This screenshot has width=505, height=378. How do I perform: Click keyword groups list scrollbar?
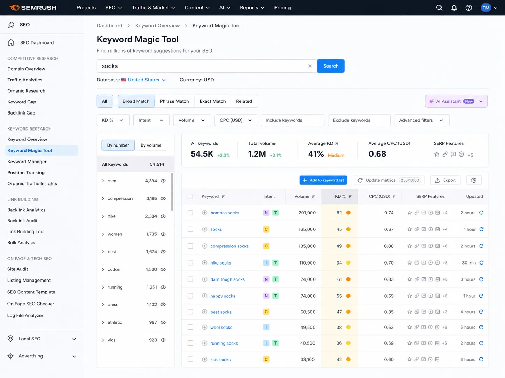pyautogui.click(x=172, y=191)
